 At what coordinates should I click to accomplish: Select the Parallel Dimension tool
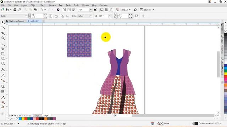click(2, 75)
